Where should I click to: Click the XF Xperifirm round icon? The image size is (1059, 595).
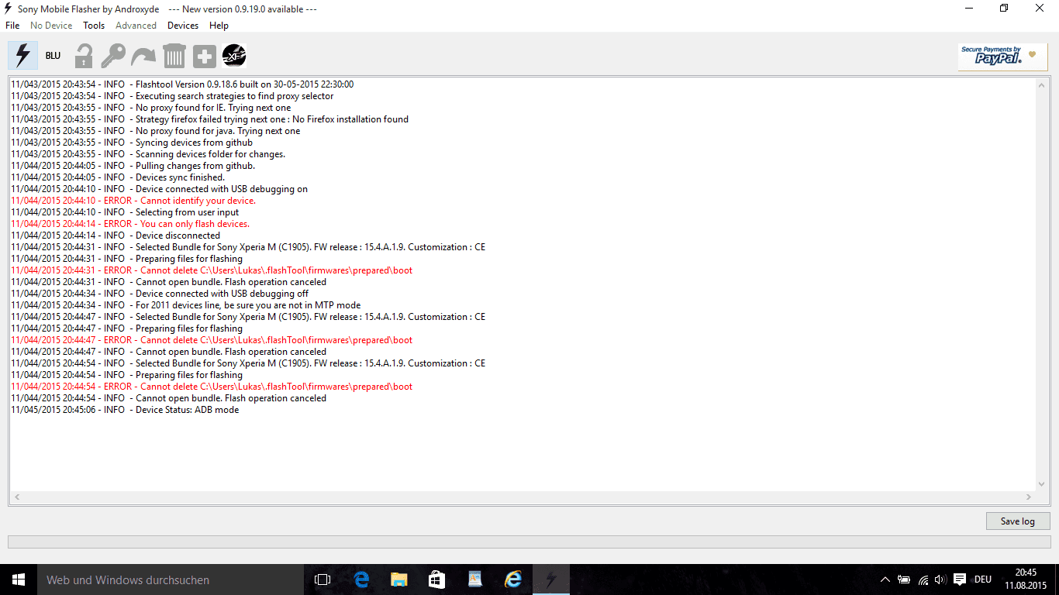234,56
